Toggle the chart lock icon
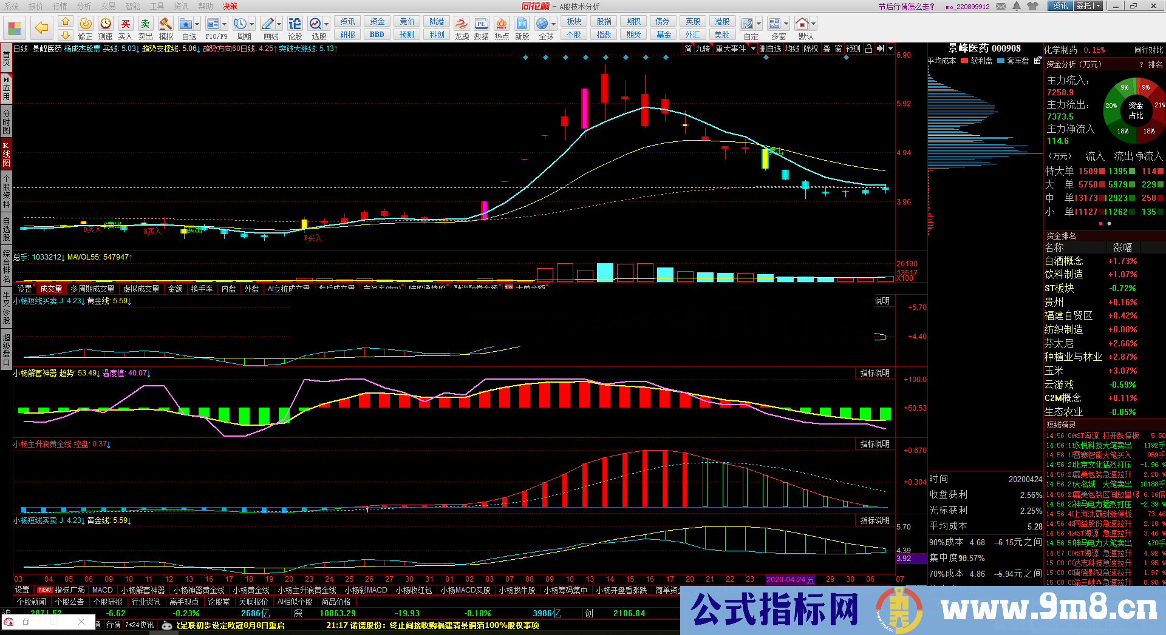This screenshot has width=1166, height=635. [x=868, y=49]
